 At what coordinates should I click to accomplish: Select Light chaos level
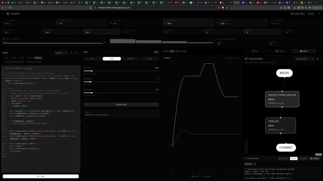click(x=112, y=59)
